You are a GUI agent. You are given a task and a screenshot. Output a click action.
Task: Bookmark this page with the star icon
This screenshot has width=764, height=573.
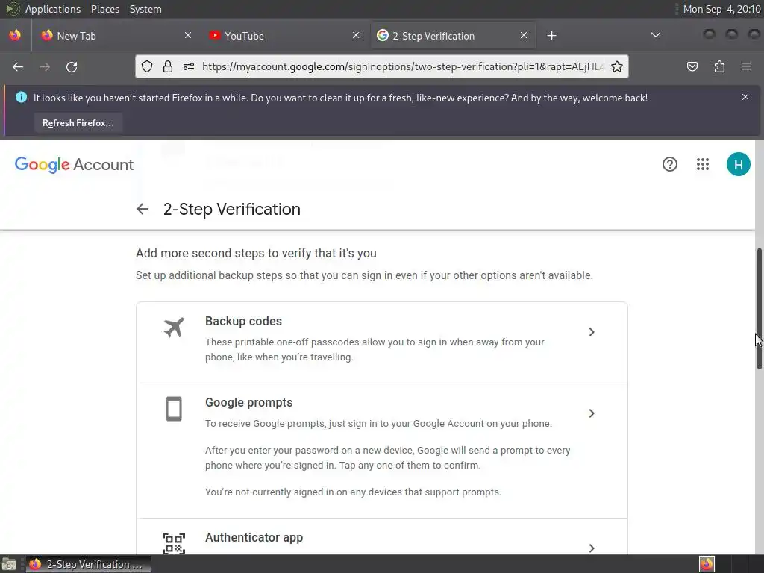[617, 66]
